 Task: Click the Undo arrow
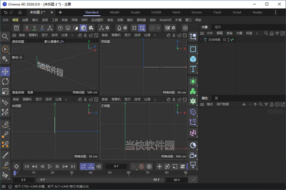6,12
